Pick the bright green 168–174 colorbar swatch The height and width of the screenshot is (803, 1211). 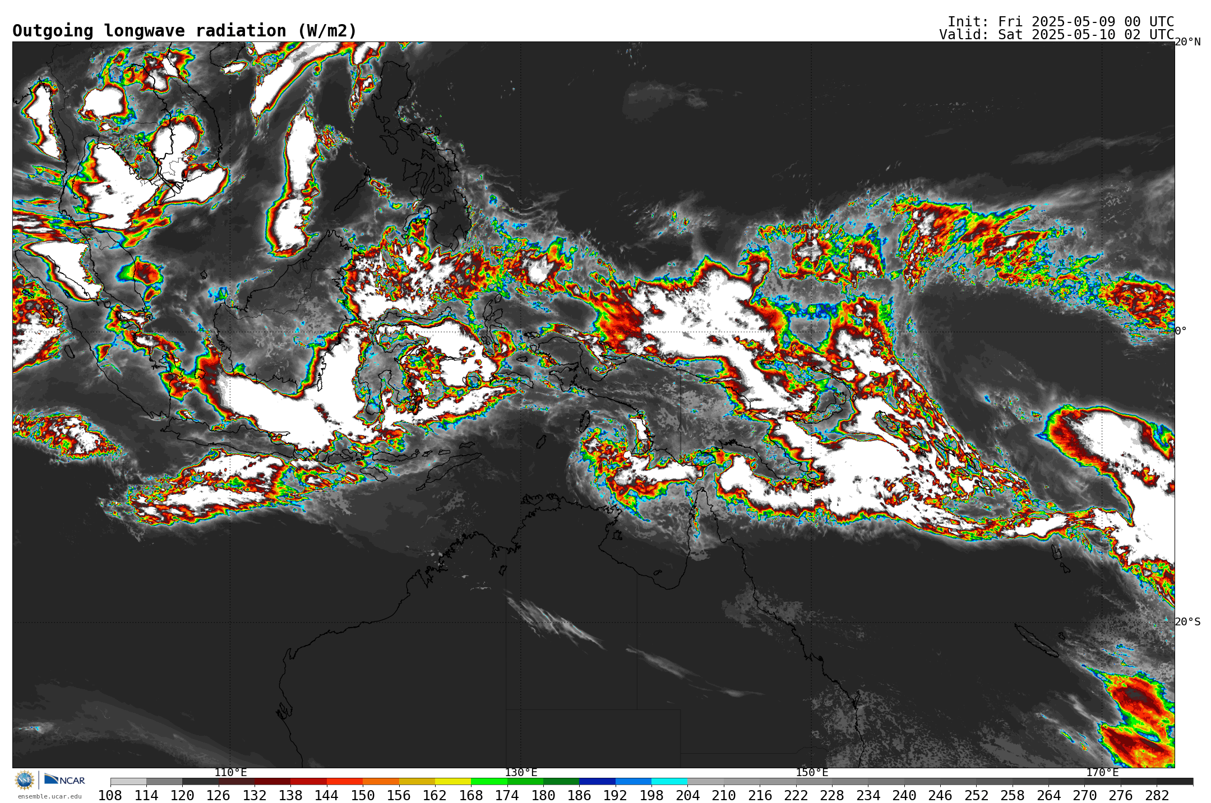point(489,781)
